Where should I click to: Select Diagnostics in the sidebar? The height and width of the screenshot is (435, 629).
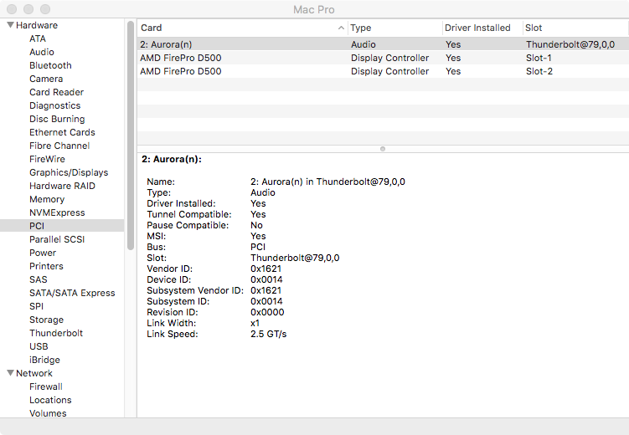click(x=55, y=105)
